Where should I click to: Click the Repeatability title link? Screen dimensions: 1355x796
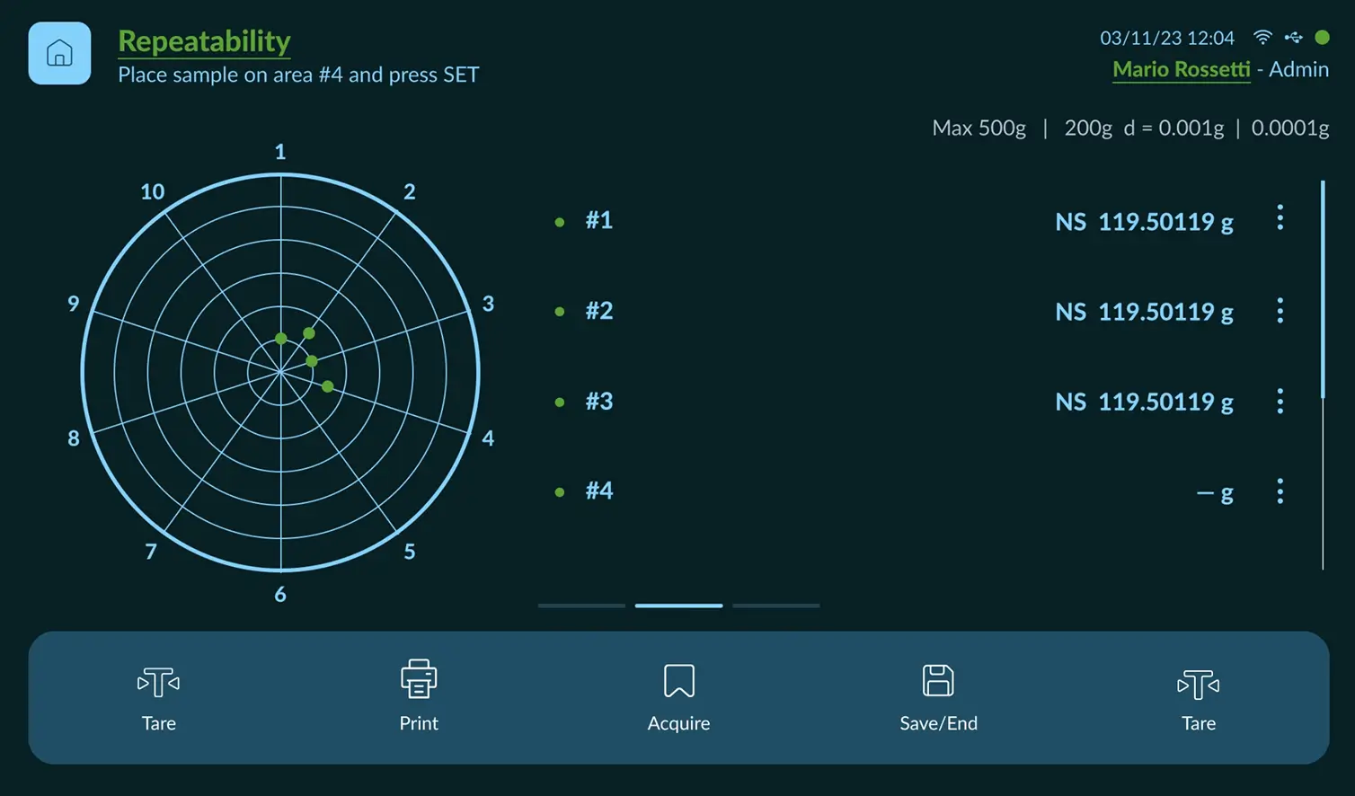[204, 41]
